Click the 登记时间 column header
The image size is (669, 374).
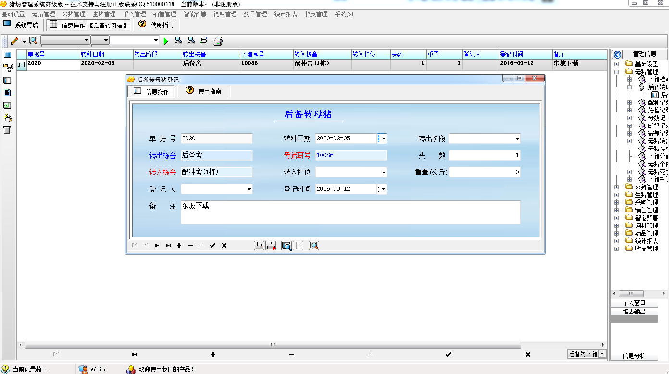point(525,54)
